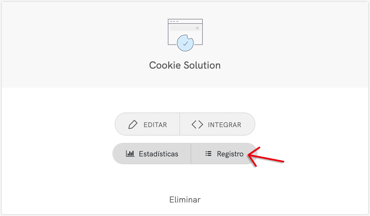Click empty white area above Eliminar
This screenshot has width=370, height=216.
(185, 180)
